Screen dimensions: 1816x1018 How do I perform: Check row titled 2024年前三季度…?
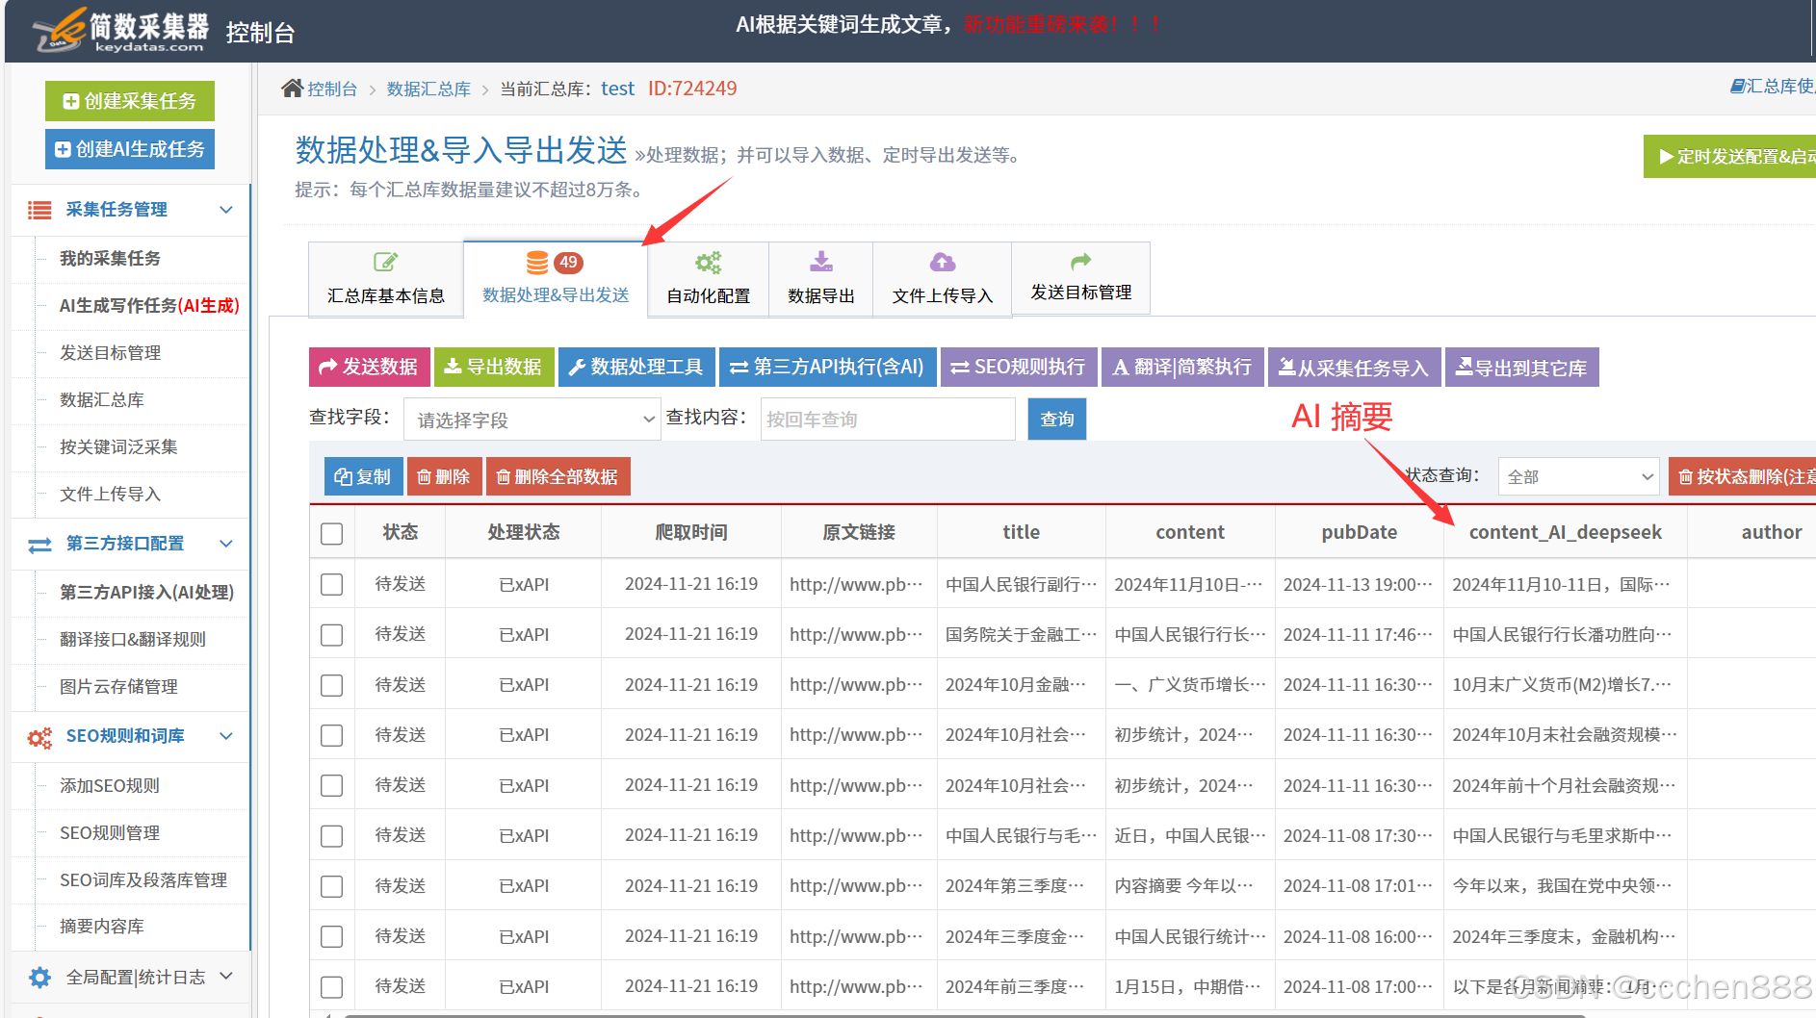click(x=332, y=987)
